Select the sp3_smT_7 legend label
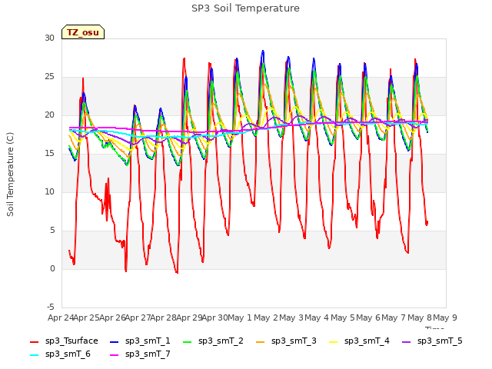 pyautogui.click(x=148, y=354)
